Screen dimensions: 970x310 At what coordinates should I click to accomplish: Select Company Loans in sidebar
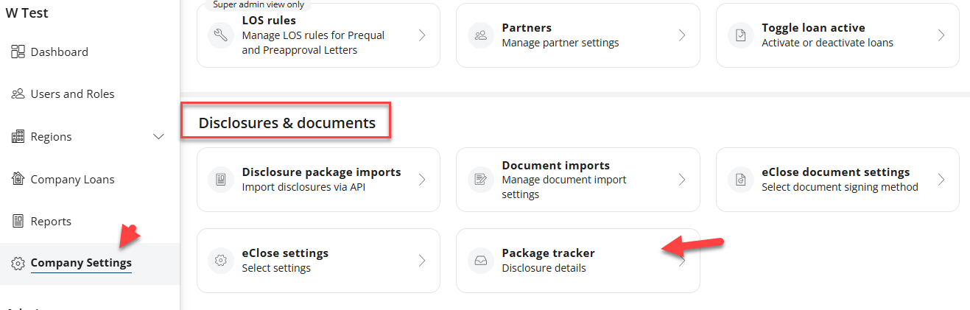pyautogui.click(x=72, y=180)
